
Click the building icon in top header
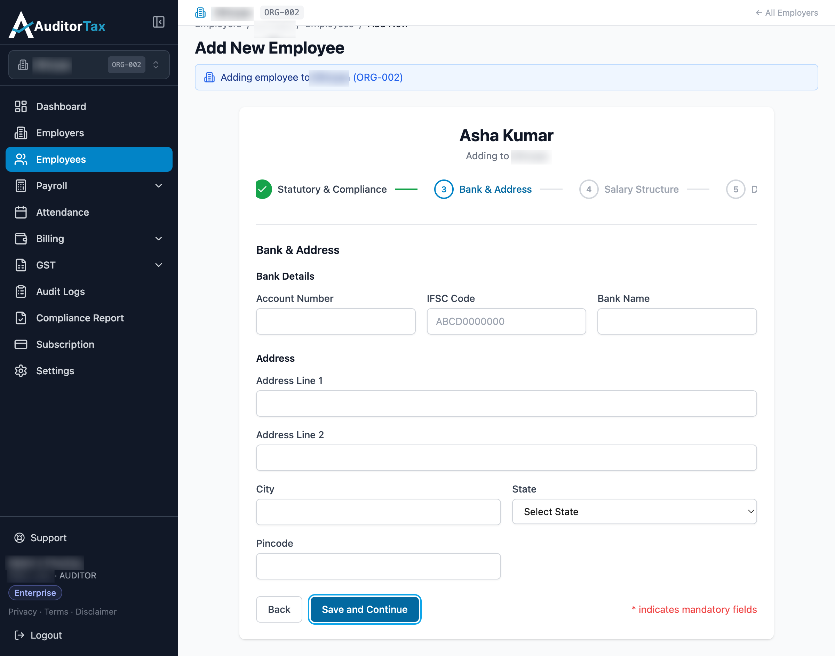200,13
